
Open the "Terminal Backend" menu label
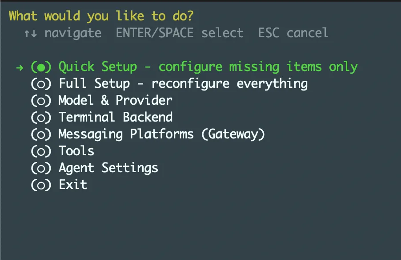click(116, 118)
